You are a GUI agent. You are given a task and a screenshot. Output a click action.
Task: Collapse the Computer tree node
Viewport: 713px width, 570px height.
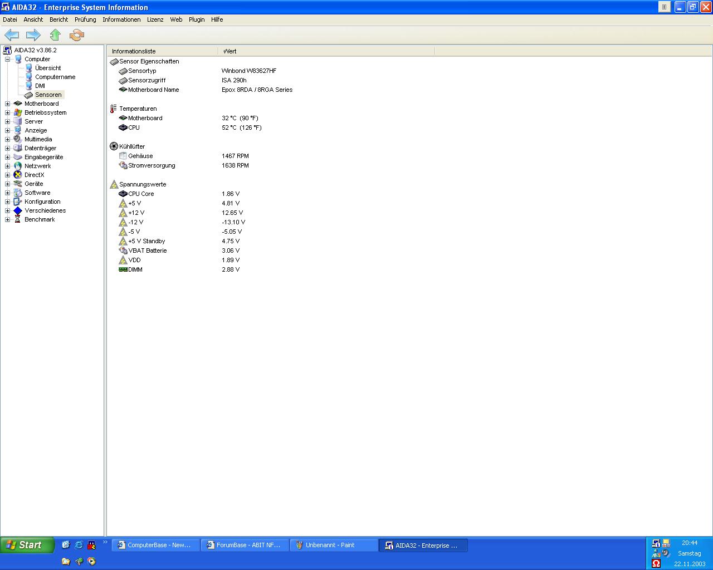(8, 59)
